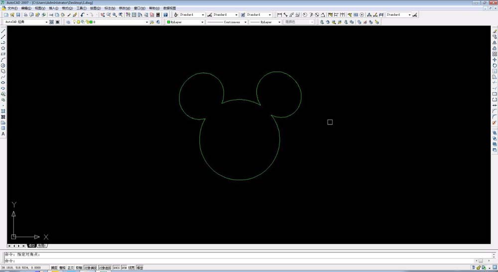Image resolution: width=498 pixels, height=272 pixels.
Task: Click the 模型 button in status bar
Action: [x=140, y=268]
